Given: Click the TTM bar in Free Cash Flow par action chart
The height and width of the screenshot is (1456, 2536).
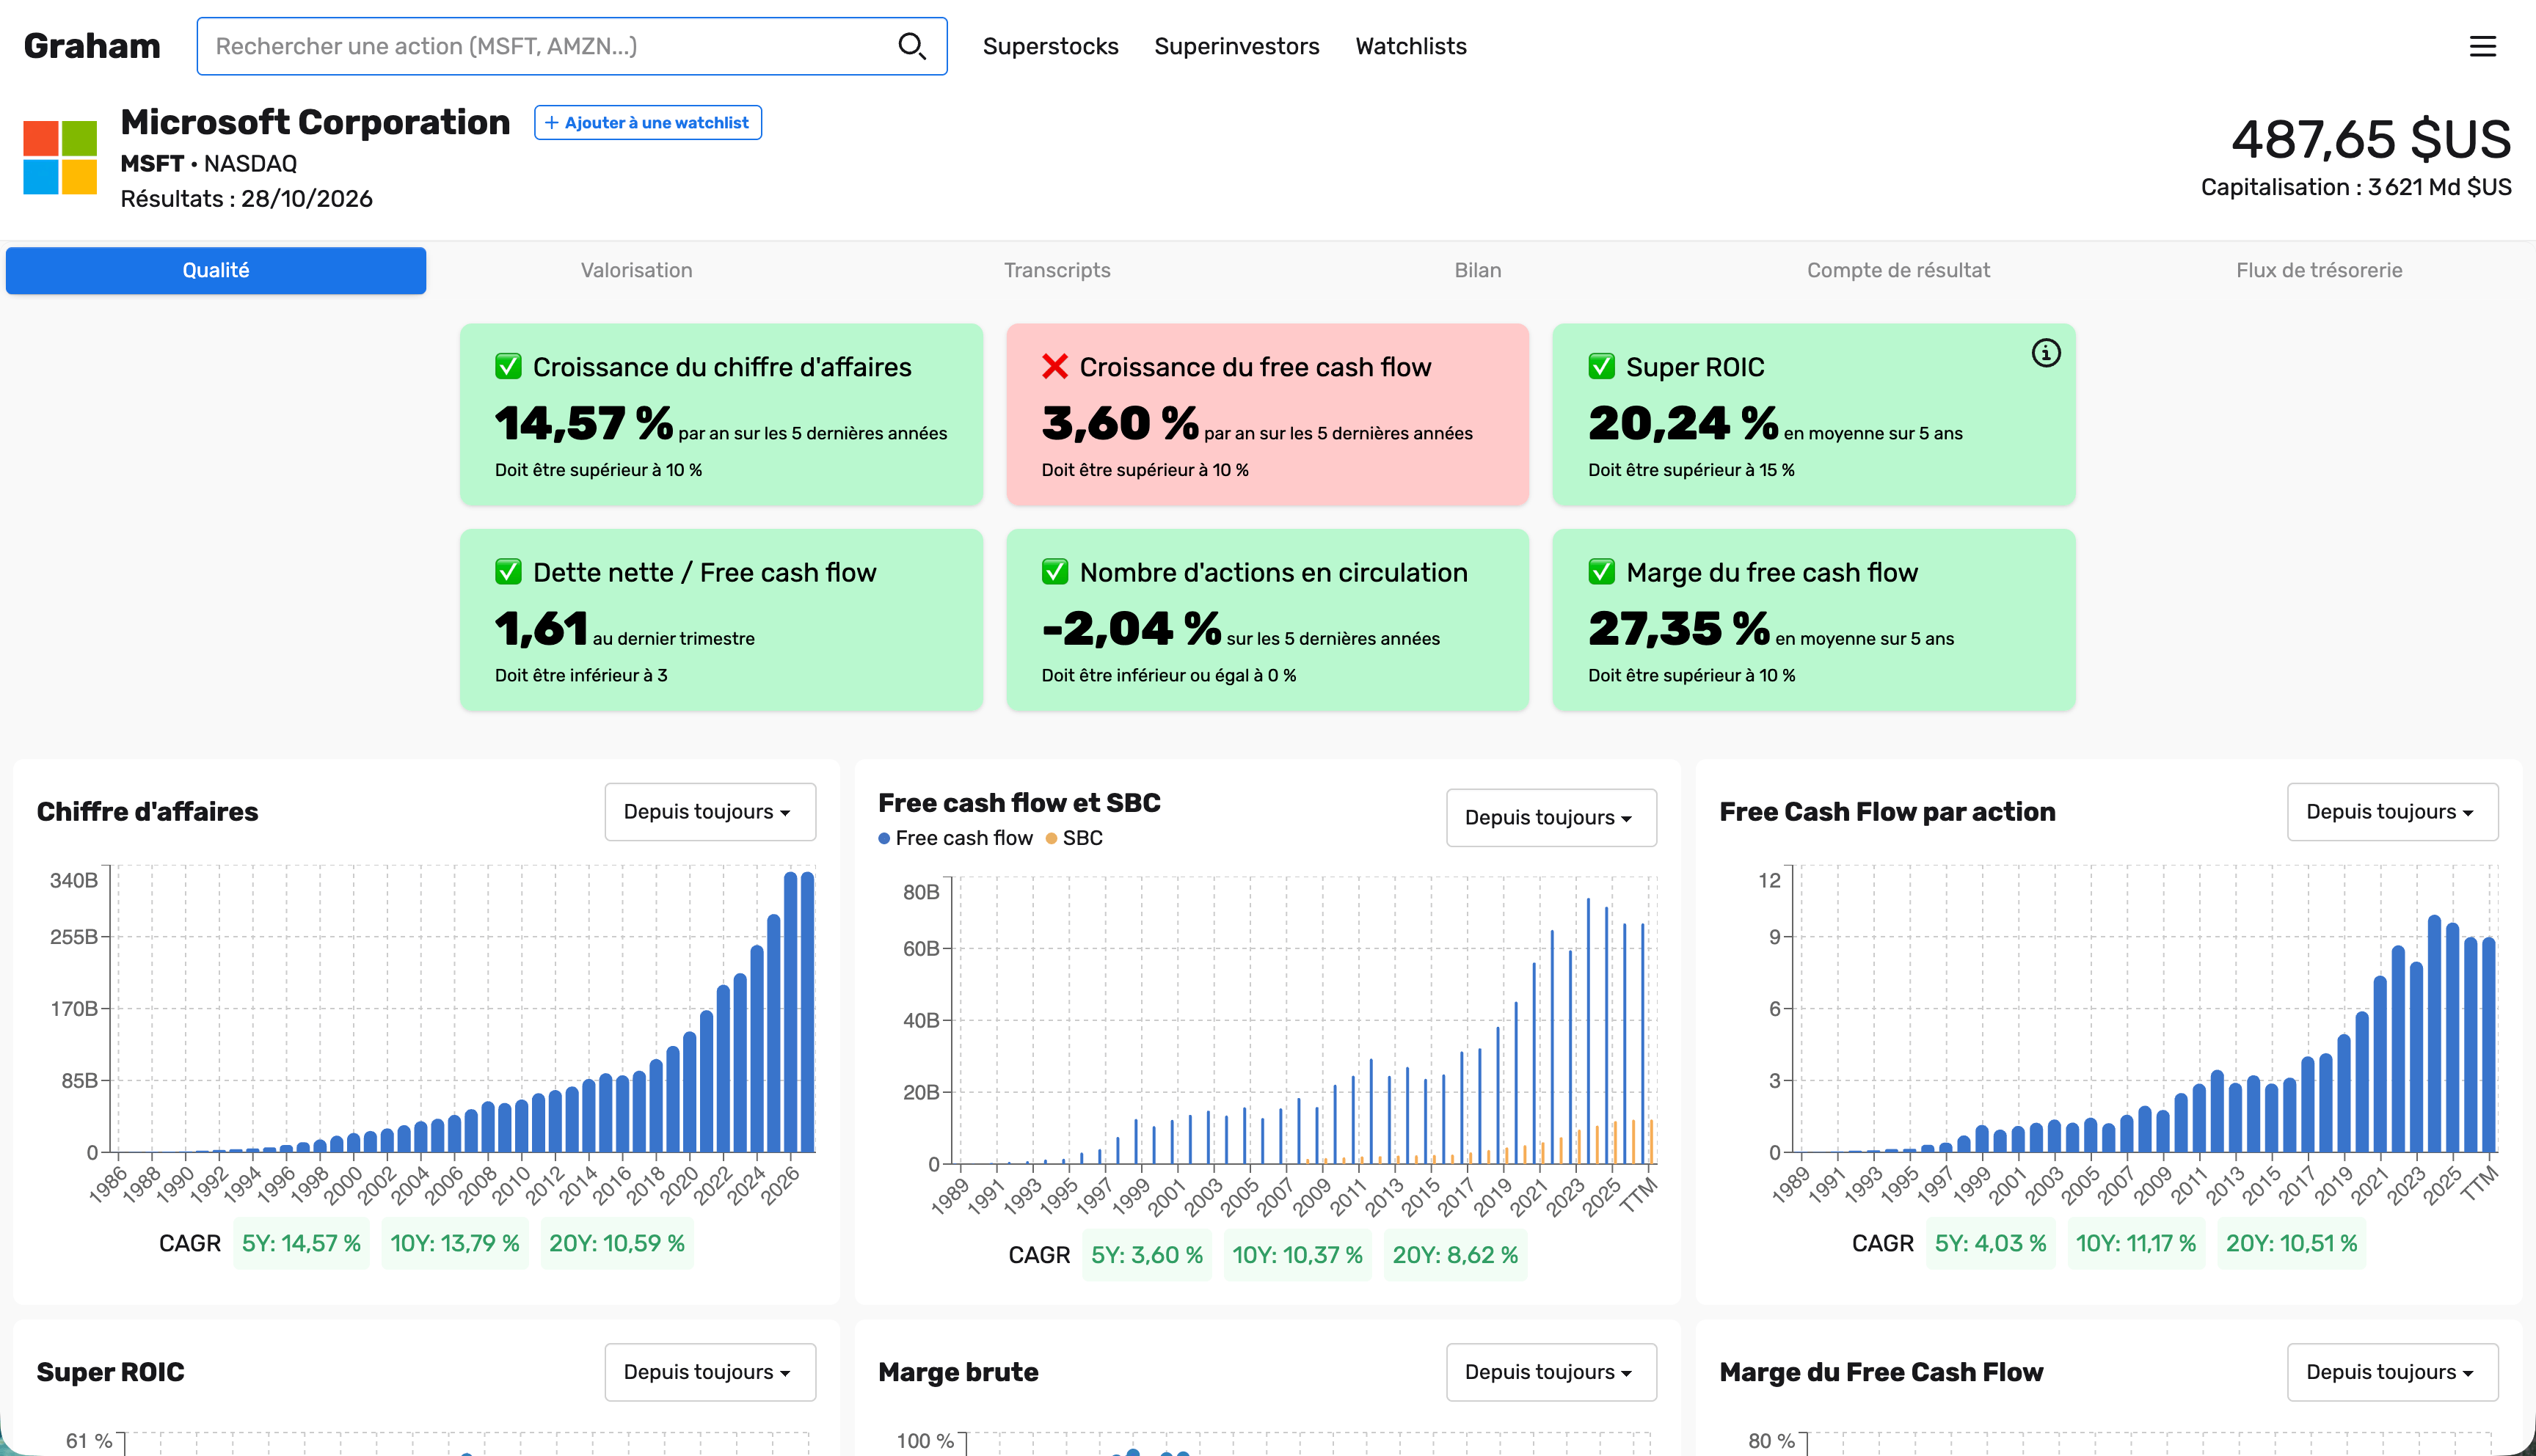Looking at the screenshot, I should coord(2489,1045).
